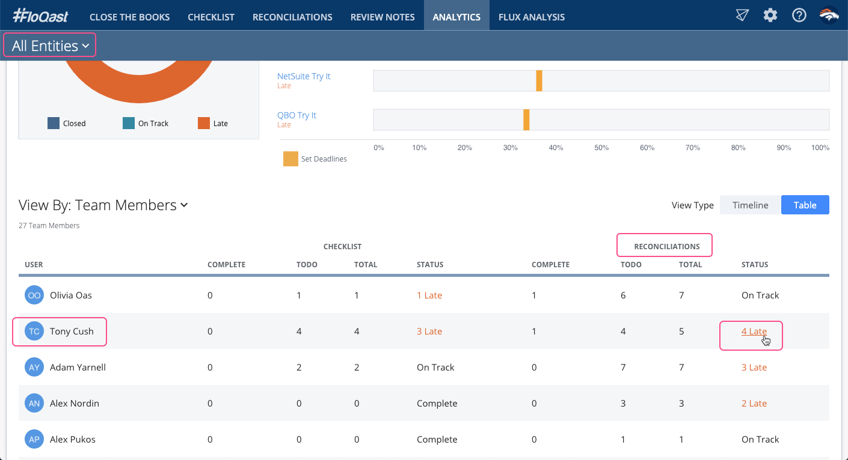Click Adam Yarnell On Track checklist status
Screen dimensions: 848x460
(x=435, y=368)
